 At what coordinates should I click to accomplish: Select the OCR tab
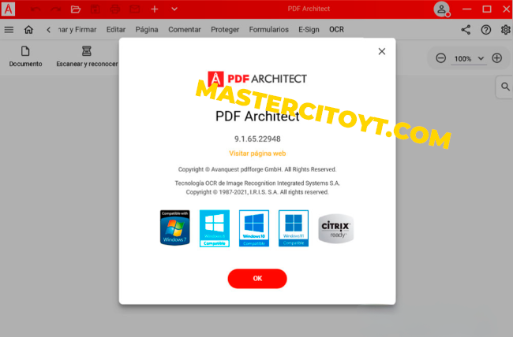pyautogui.click(x=336, y=30)
